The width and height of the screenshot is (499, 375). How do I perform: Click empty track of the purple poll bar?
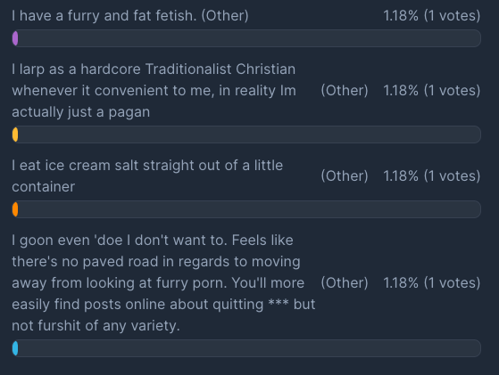[x=249, y=38]
